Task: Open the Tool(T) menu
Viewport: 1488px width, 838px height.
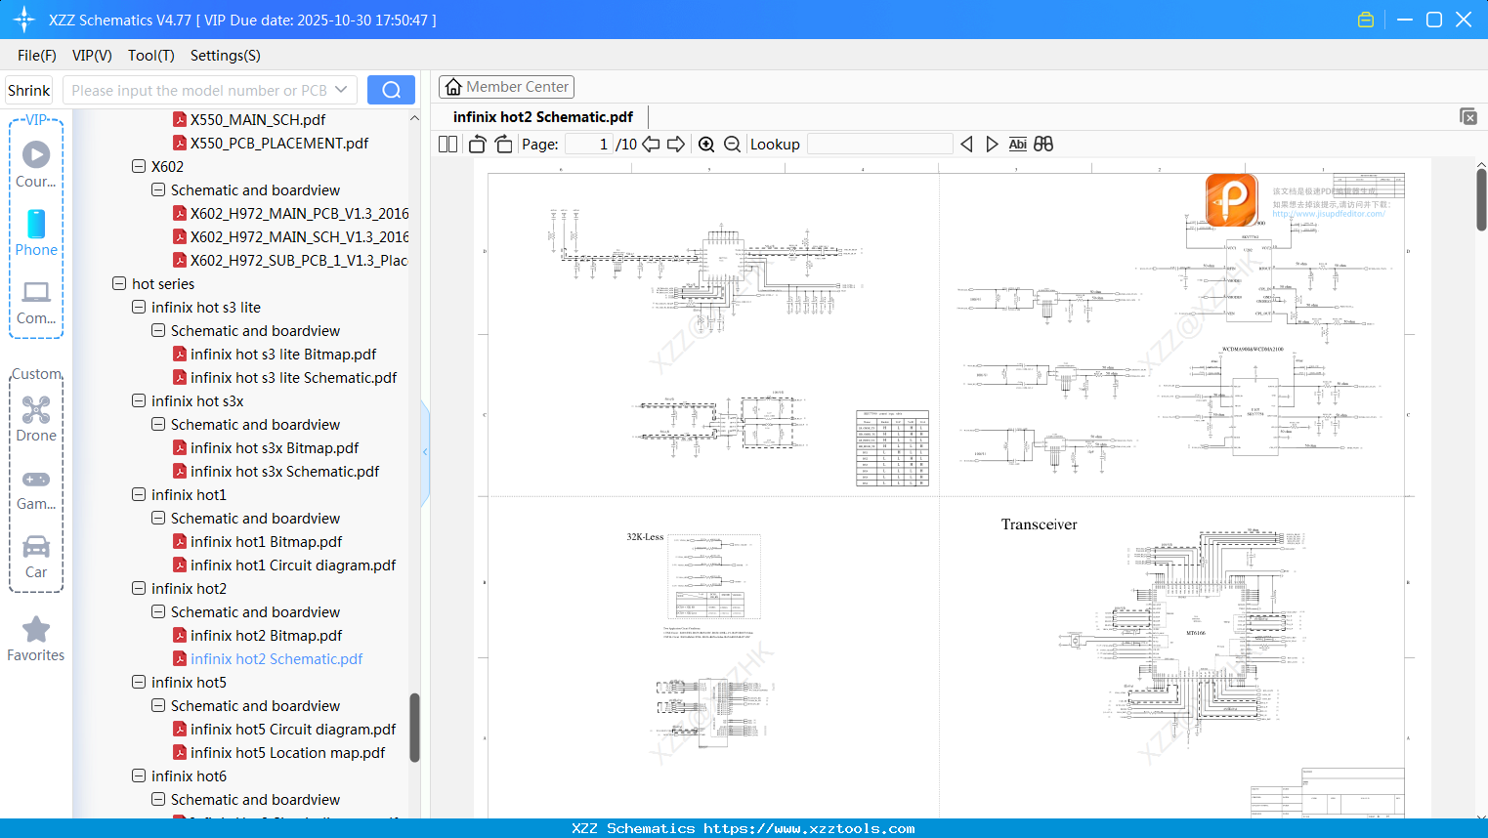Action: tap(150, 56)
